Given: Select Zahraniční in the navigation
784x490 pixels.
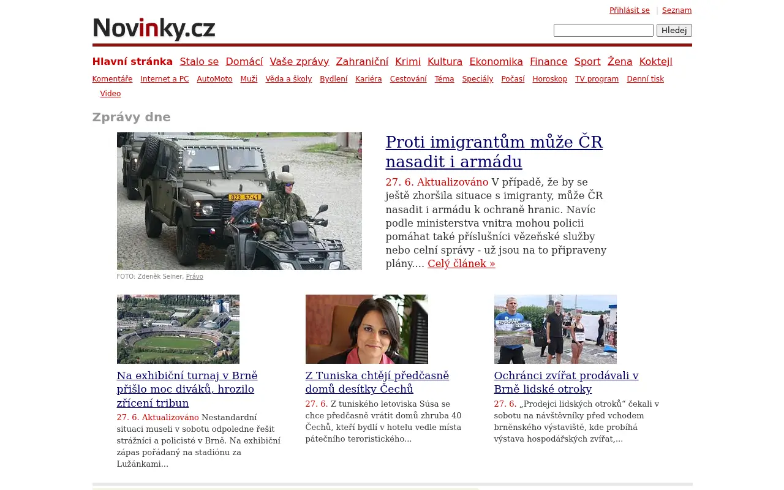Looking at the screenshot, I should 362,62.
